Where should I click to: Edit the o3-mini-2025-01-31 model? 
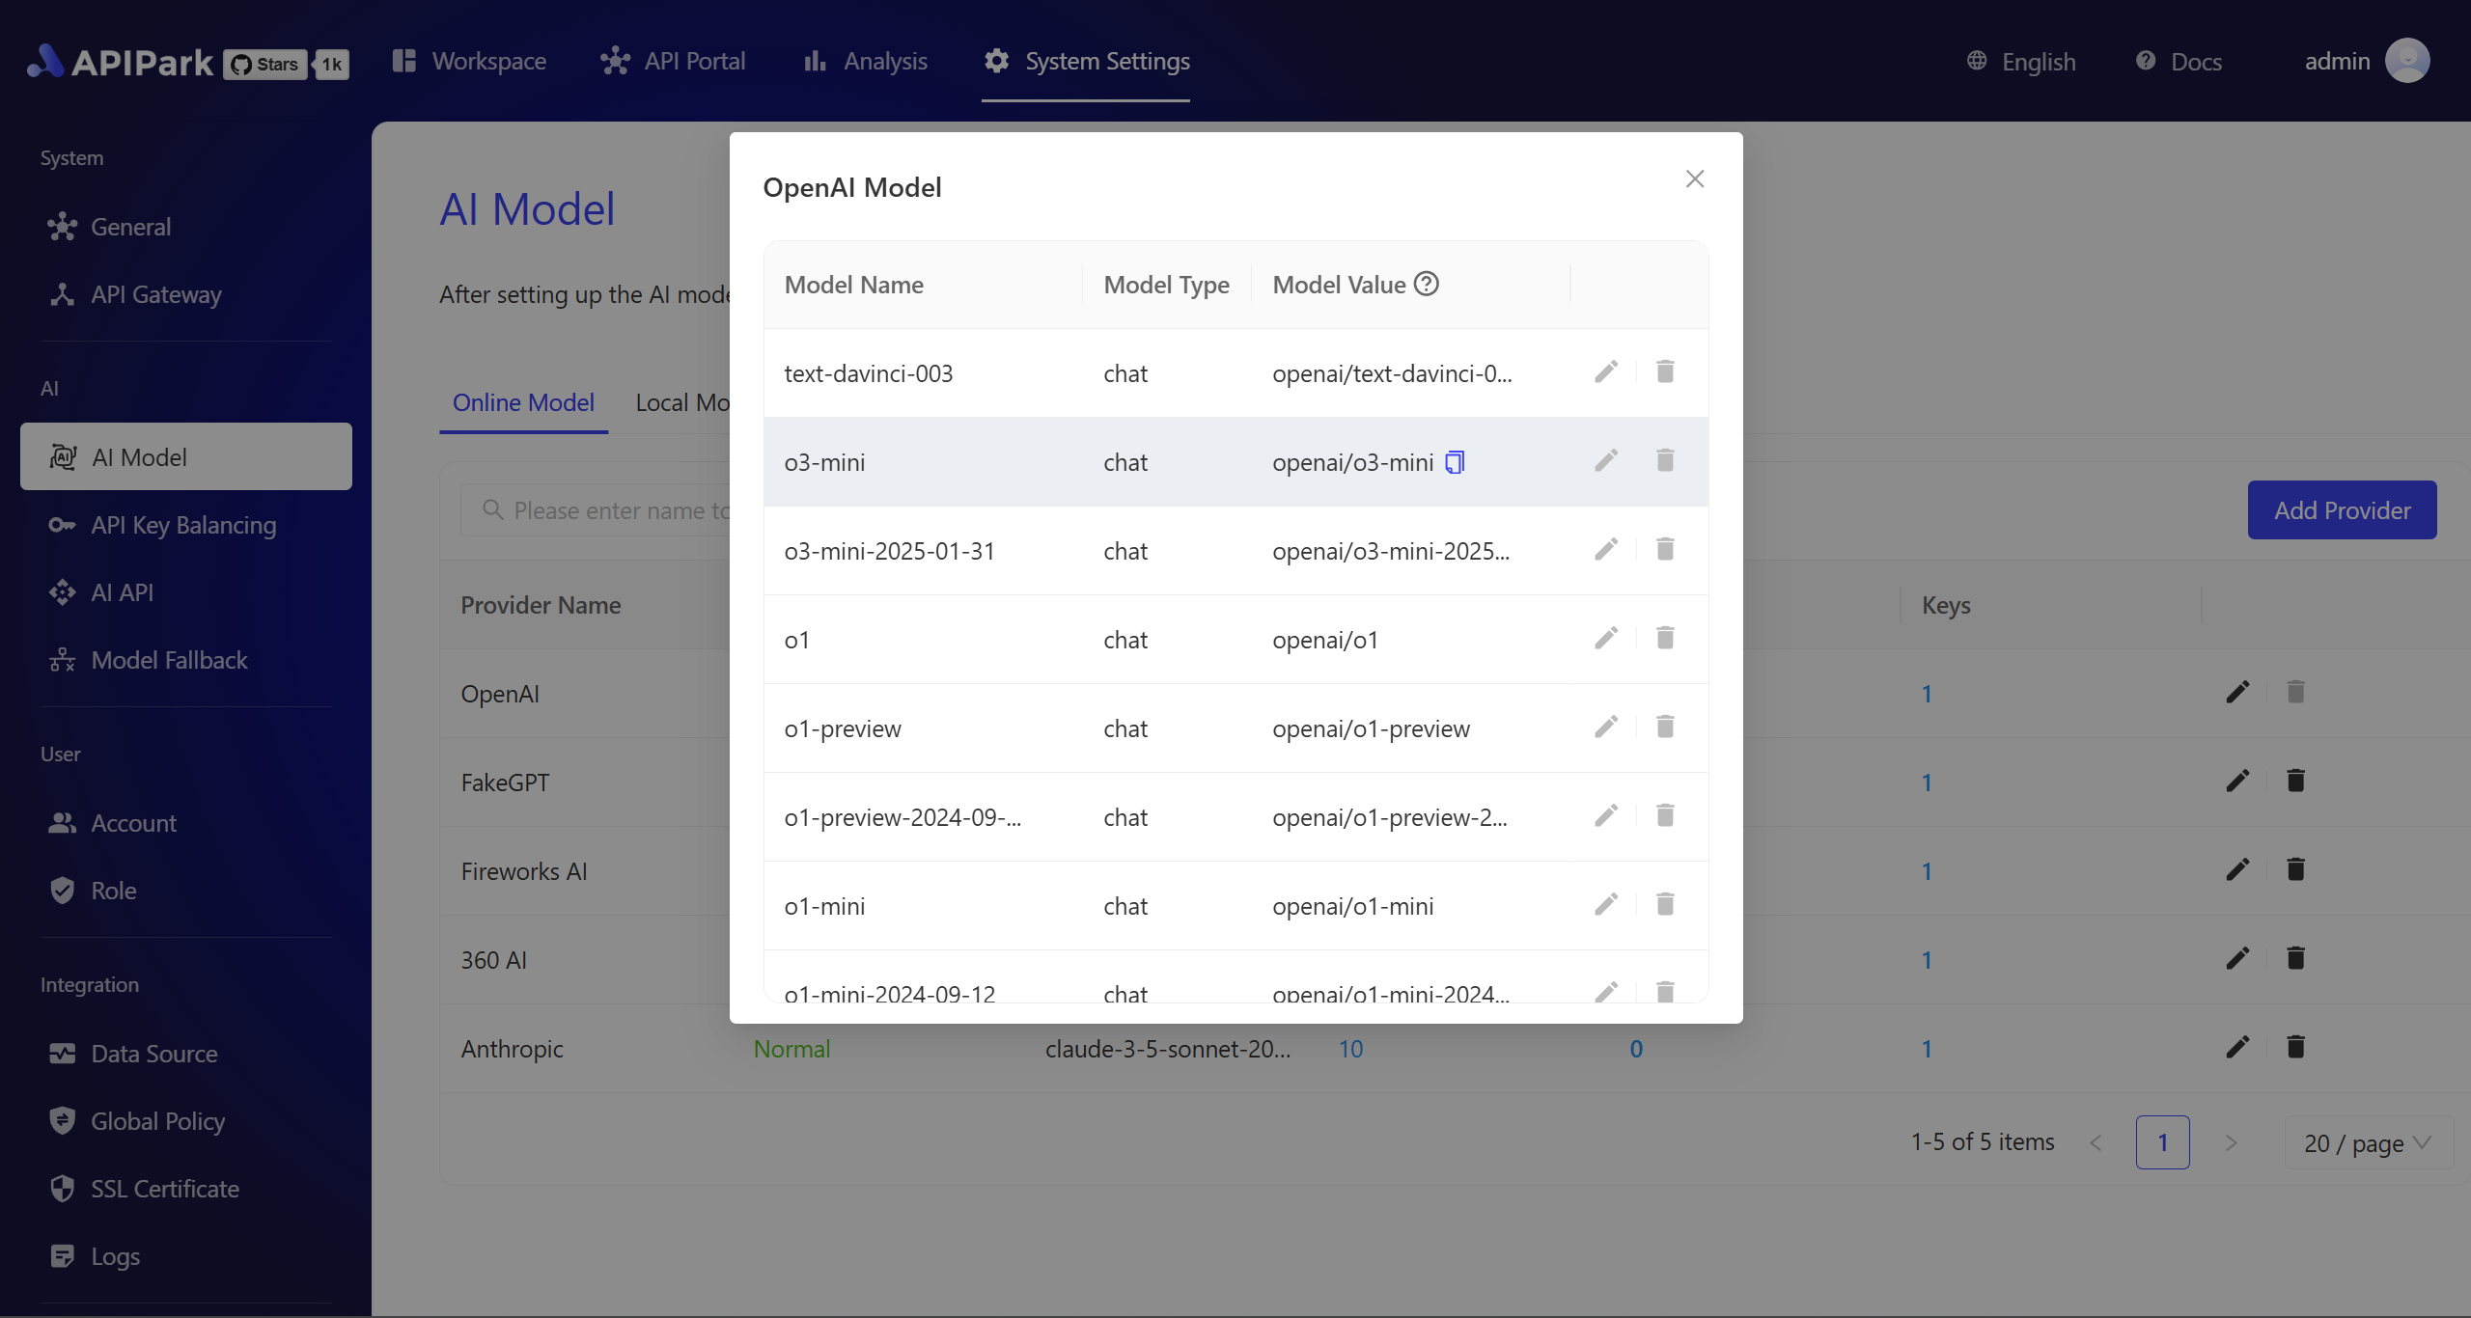[x=1606, y=550]
